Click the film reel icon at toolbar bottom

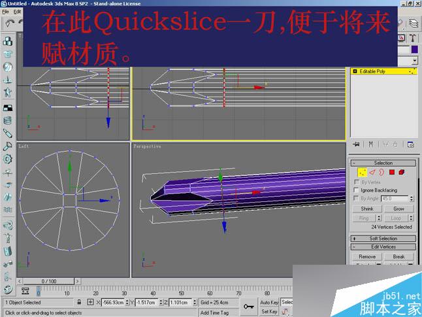coord(8,290)
